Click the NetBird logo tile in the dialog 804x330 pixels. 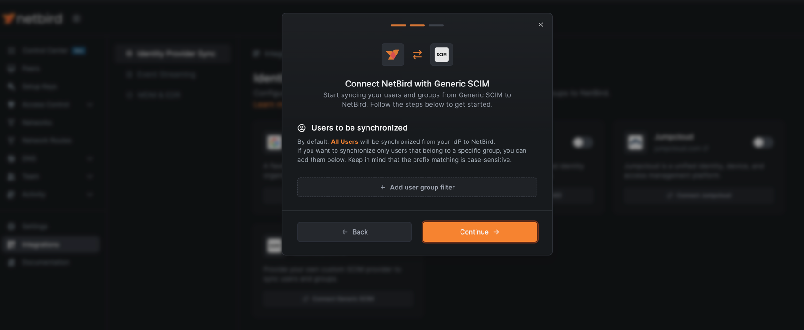click(x=392, y=55)
